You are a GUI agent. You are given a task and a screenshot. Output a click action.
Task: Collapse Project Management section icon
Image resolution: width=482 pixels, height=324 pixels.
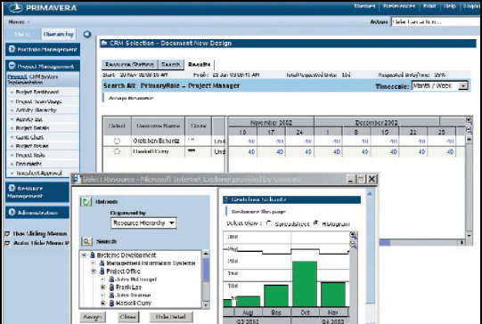12,66
